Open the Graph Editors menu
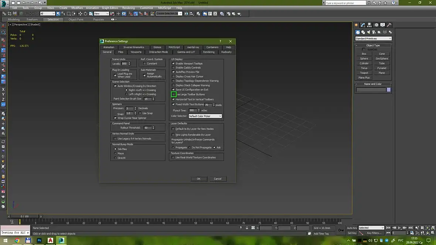Viewport: 436px width, 245px height. pyautogui.click(x=110, y=8)
